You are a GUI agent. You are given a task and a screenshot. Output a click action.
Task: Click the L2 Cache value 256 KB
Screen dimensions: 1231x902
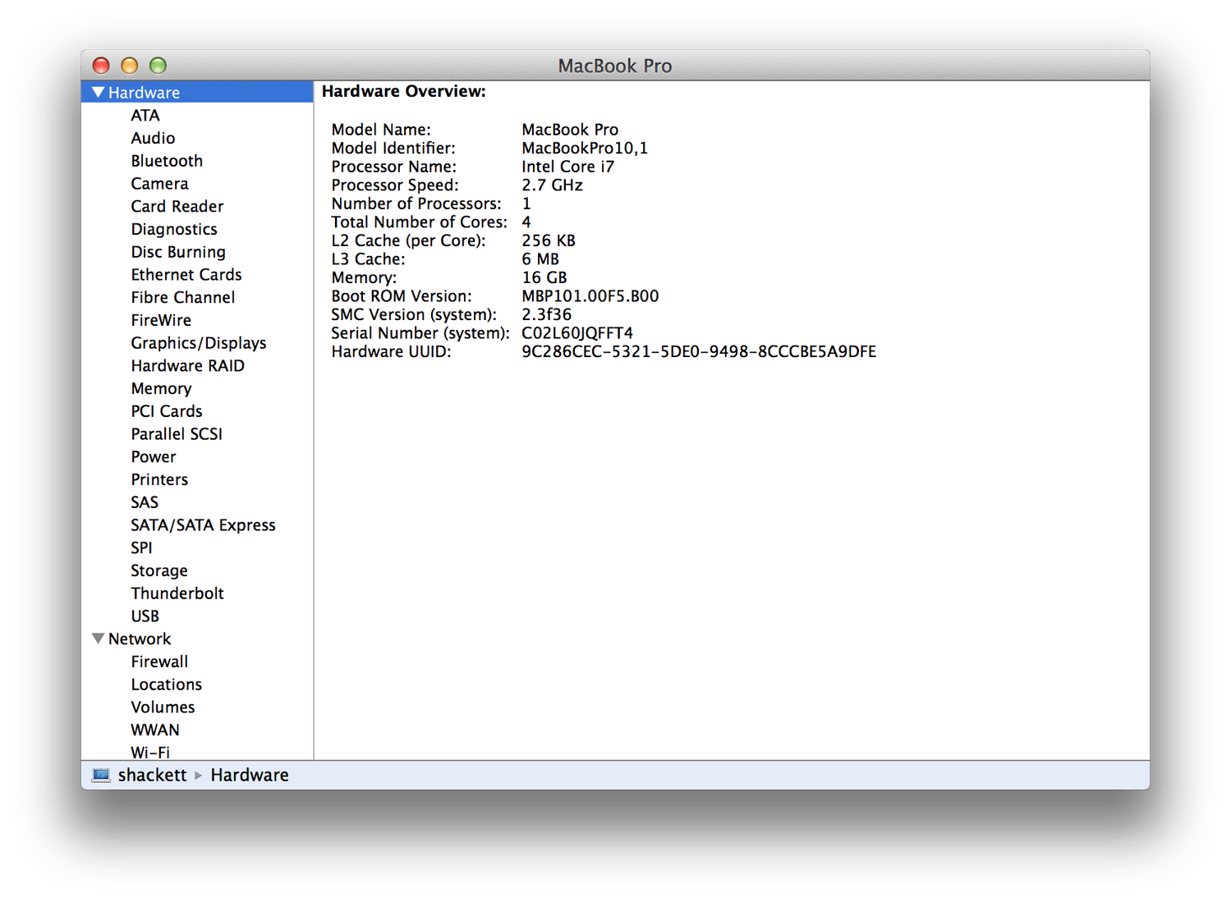(549, 240)
